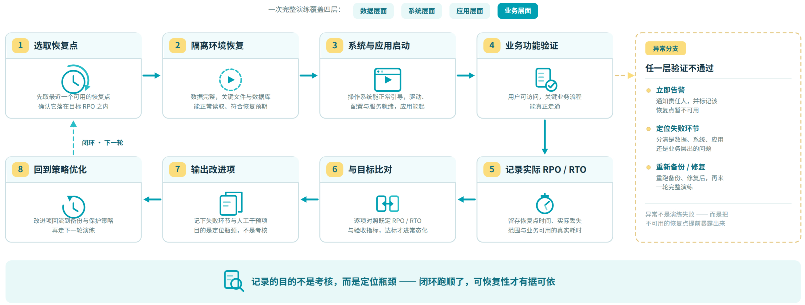
Task: Click step number 6 badge
Action: 335,169
